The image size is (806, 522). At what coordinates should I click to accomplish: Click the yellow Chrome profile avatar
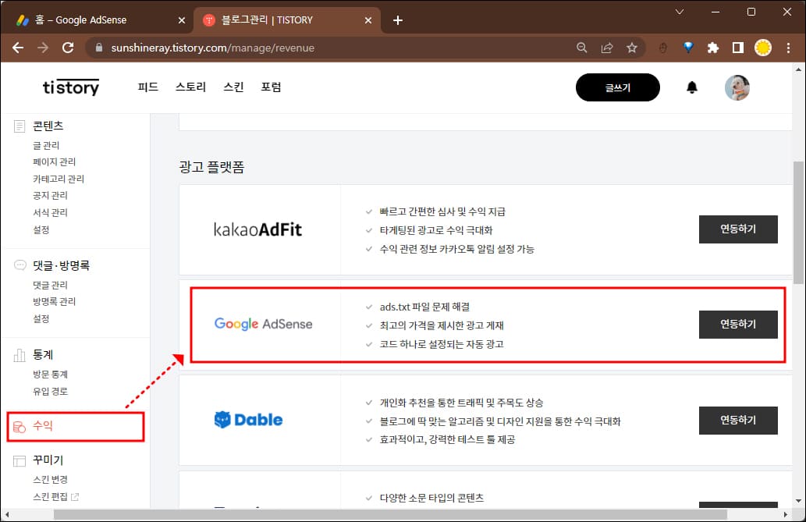click(763, 48)
